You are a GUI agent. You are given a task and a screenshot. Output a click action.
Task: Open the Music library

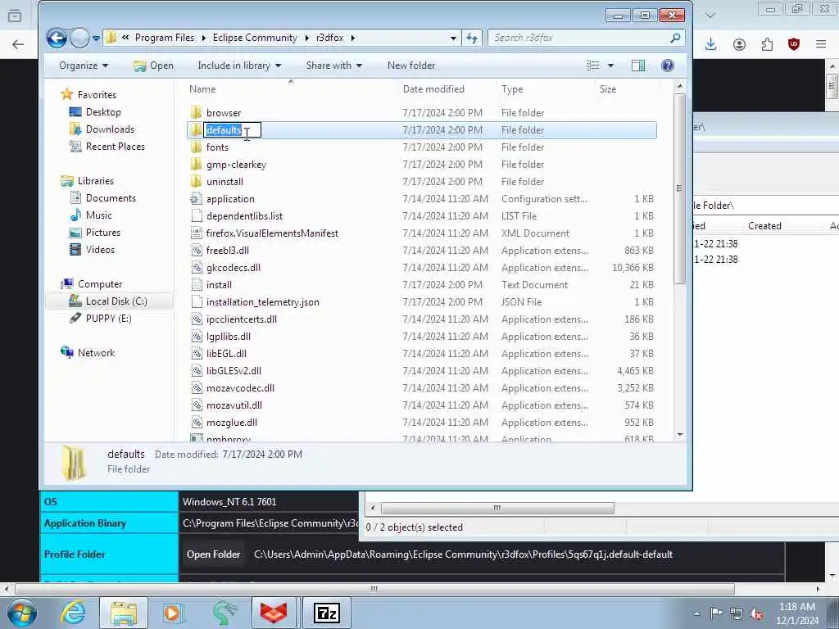98,215
